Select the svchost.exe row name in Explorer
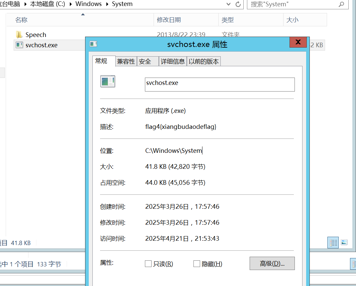Screen dimensions: 356x286 (42, 45)
